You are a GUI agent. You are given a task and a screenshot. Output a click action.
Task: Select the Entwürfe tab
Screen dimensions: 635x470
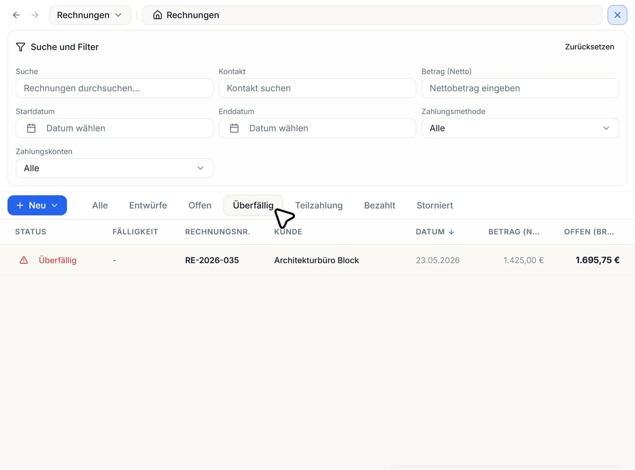(x=148, y=205)
